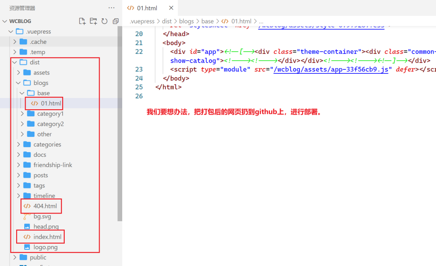Click the image icon beside head.png
The height and width of the screenshot is (266, 436).
(x=27, y=226)
